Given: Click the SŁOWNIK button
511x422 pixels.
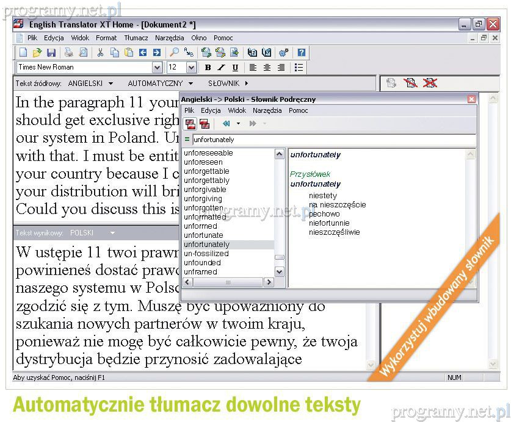Looking at the screenshot, I should point(228,83).
